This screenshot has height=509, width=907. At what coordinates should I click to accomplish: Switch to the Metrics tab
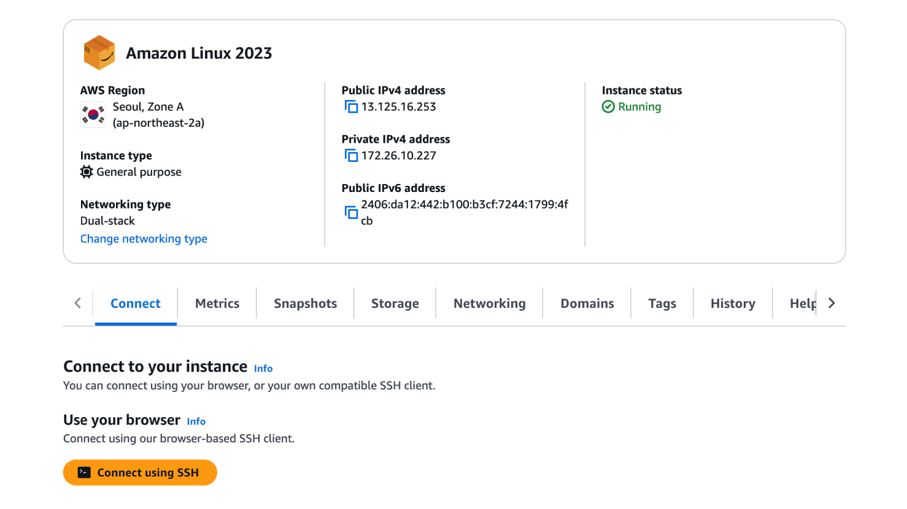point(217,304)
